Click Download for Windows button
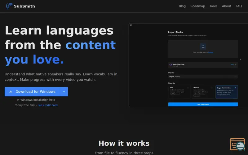Screen dimensions: 248x155 tap(32, 91)
